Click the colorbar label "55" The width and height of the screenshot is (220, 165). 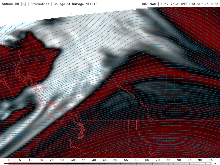(x=126, y=160)
